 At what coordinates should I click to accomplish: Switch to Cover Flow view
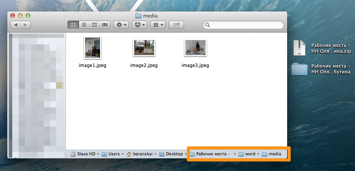pos(104,25)
